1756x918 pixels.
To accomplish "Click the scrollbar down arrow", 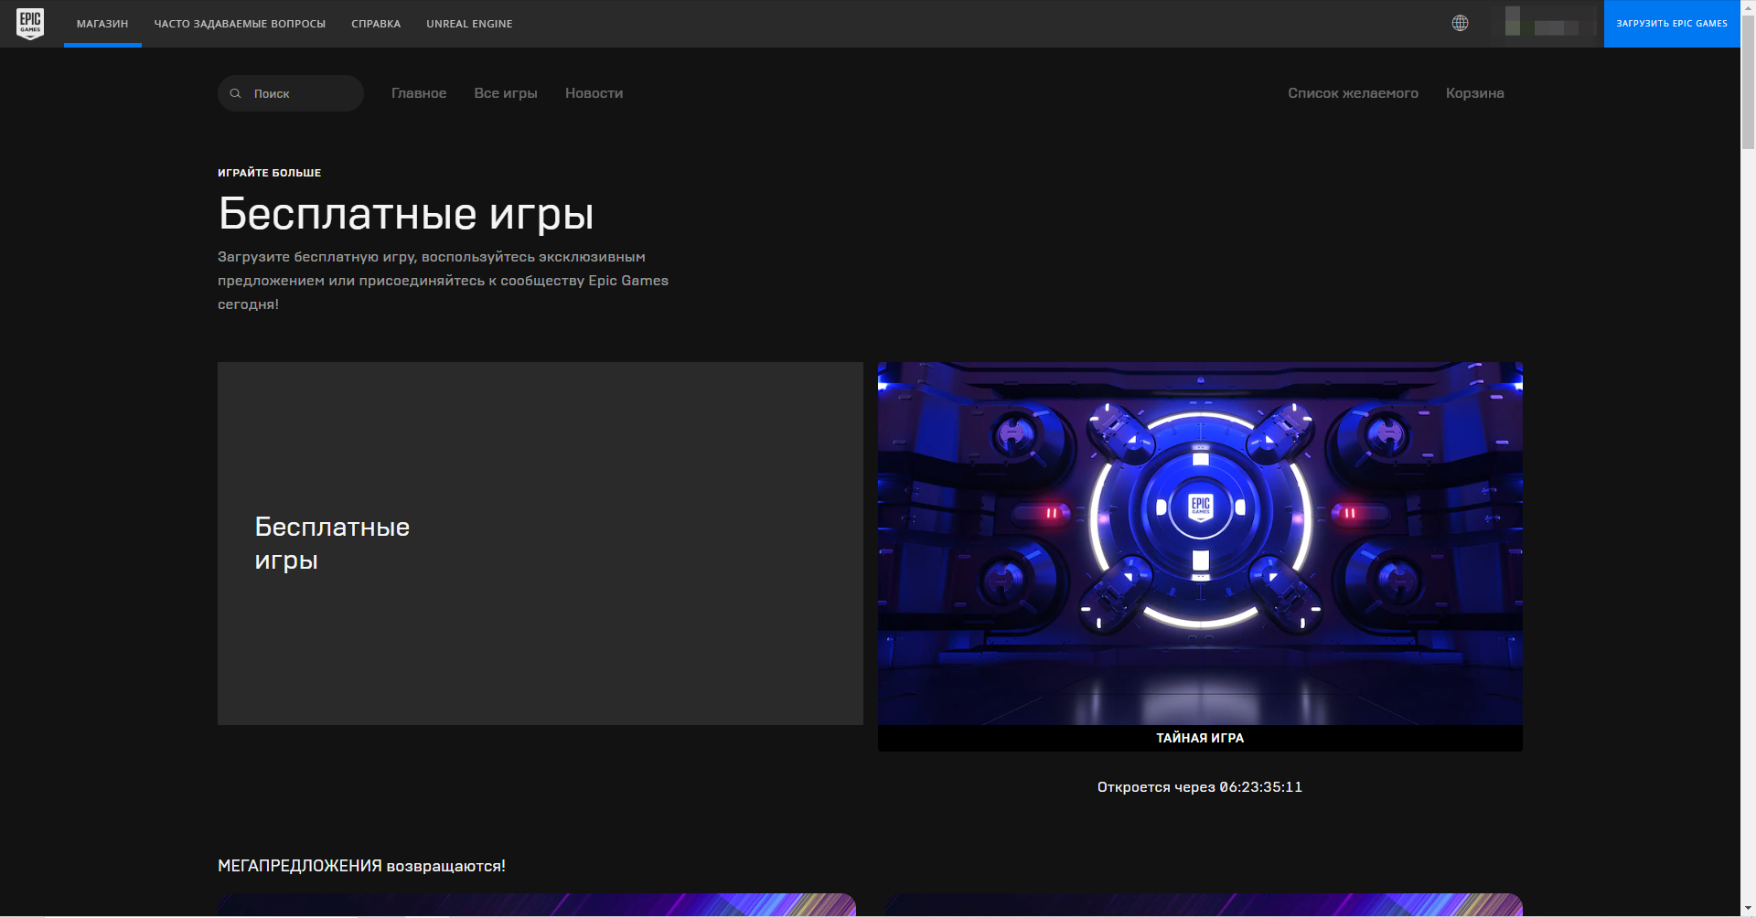I will [x=1748, y=910].
